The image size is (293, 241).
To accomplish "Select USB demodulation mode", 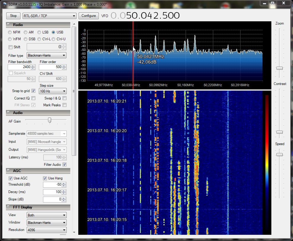I will [53, 32].
